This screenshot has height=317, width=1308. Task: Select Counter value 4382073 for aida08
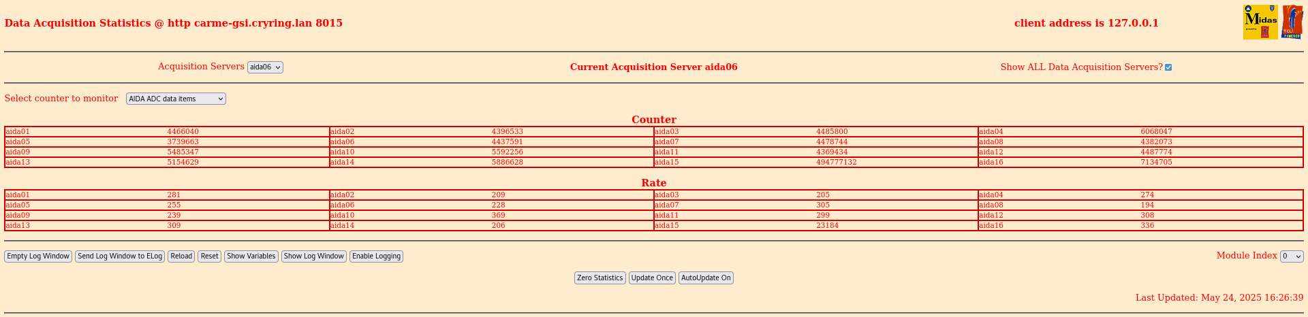pos(1157,142)
